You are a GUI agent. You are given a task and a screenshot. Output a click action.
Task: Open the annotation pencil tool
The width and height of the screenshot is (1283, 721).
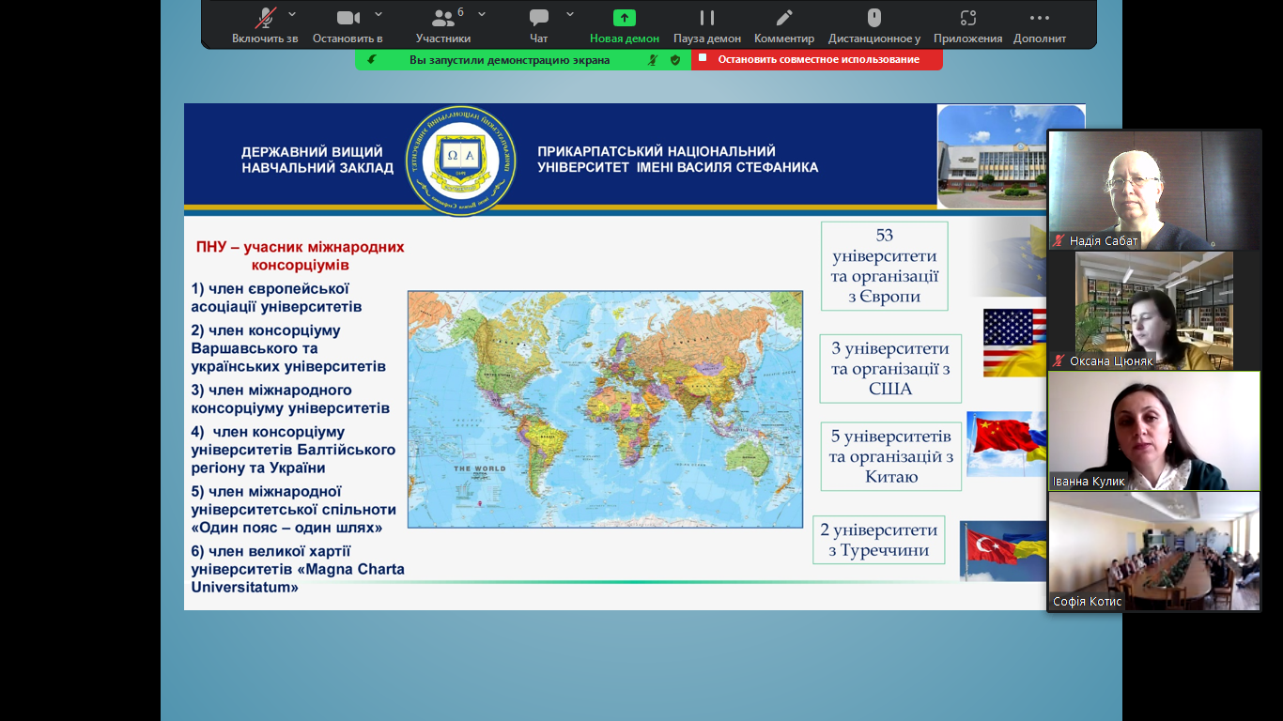click(x=783, y=18)
